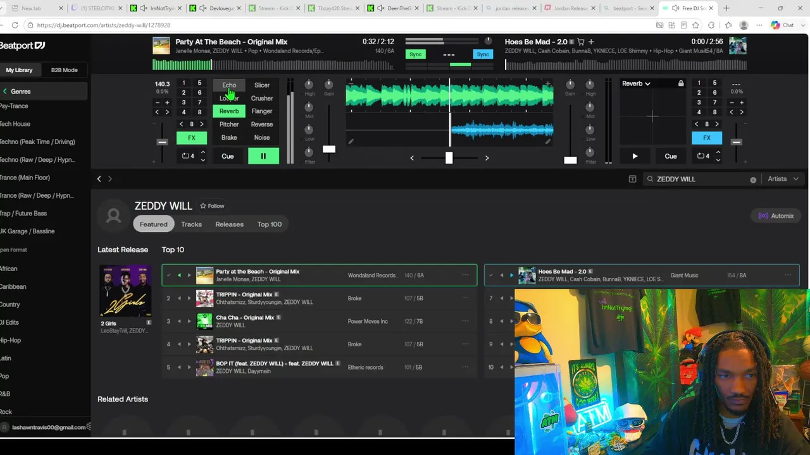Click the left deck tempo minus button
The image size is (810, 455).
tap(158, 102)
